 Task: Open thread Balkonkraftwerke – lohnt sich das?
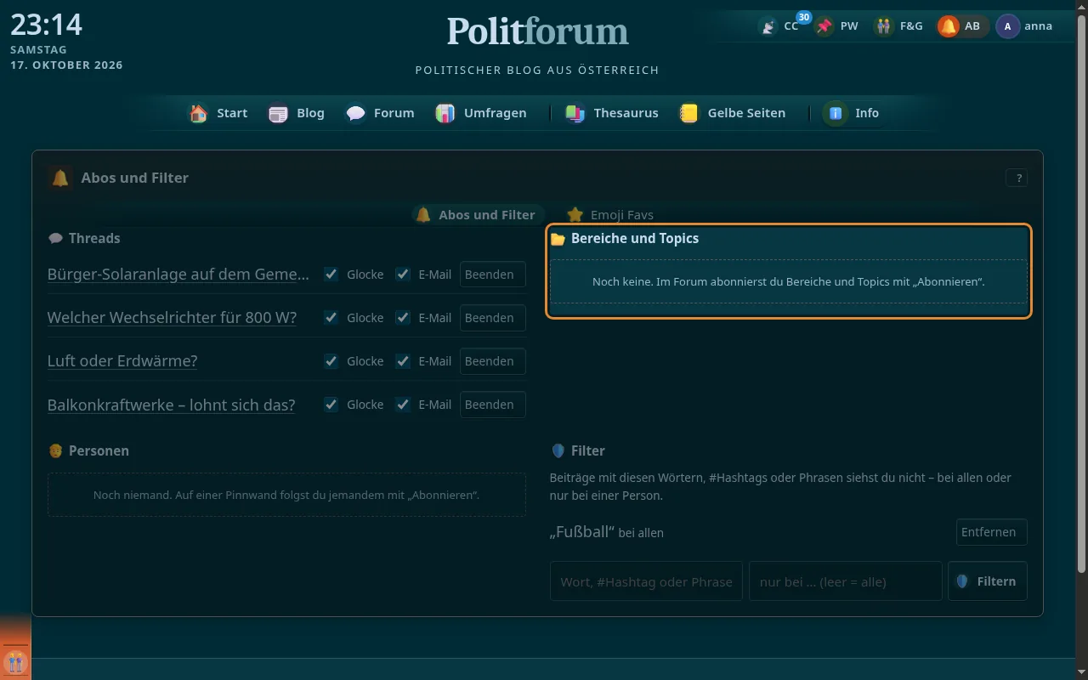tap(172, 405)
